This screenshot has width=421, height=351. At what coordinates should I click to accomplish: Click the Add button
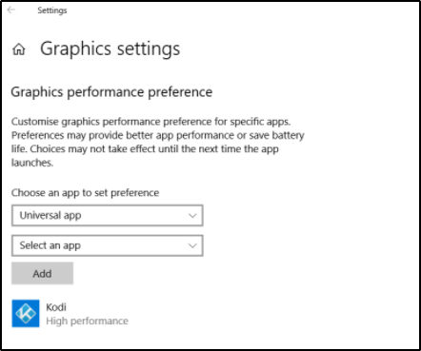[x=42, y=273]
